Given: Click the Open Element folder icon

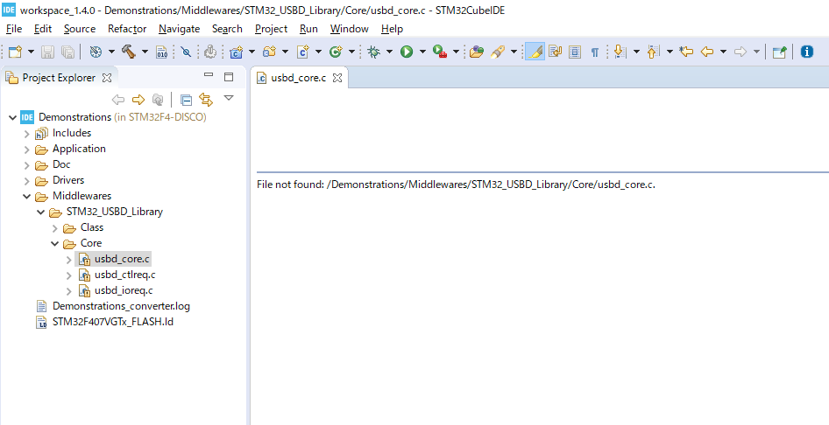Looking at the screenshot, I should tap(477, 52).
